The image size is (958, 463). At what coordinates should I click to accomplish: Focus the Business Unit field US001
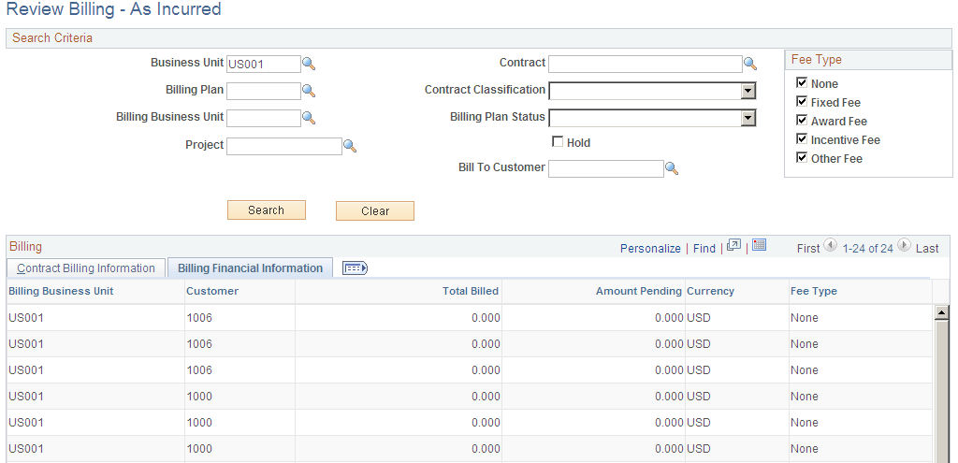tap(263, 65)
